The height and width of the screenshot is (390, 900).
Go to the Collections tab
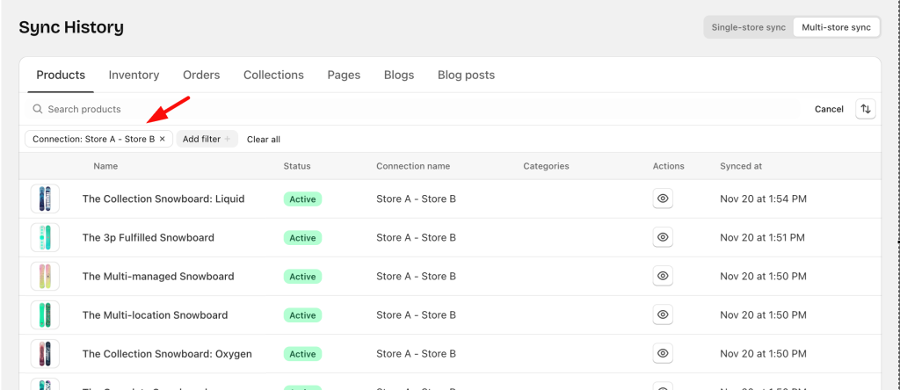273,75
